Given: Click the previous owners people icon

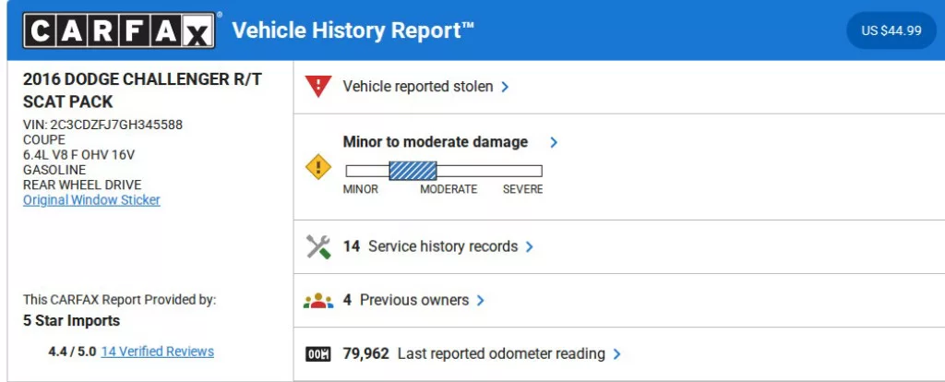Looking at the screenshot, I should [x=317, y=300].
